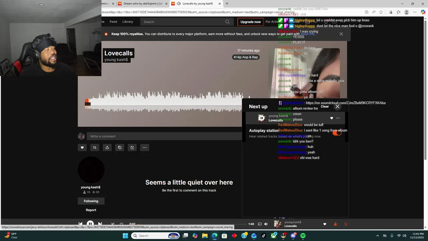
Task: Click the Upgrade now button
Action: point(250,22)
